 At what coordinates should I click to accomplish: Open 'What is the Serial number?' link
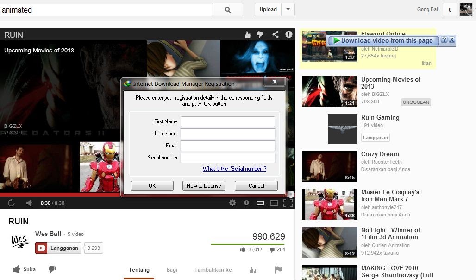coord(234,169)
